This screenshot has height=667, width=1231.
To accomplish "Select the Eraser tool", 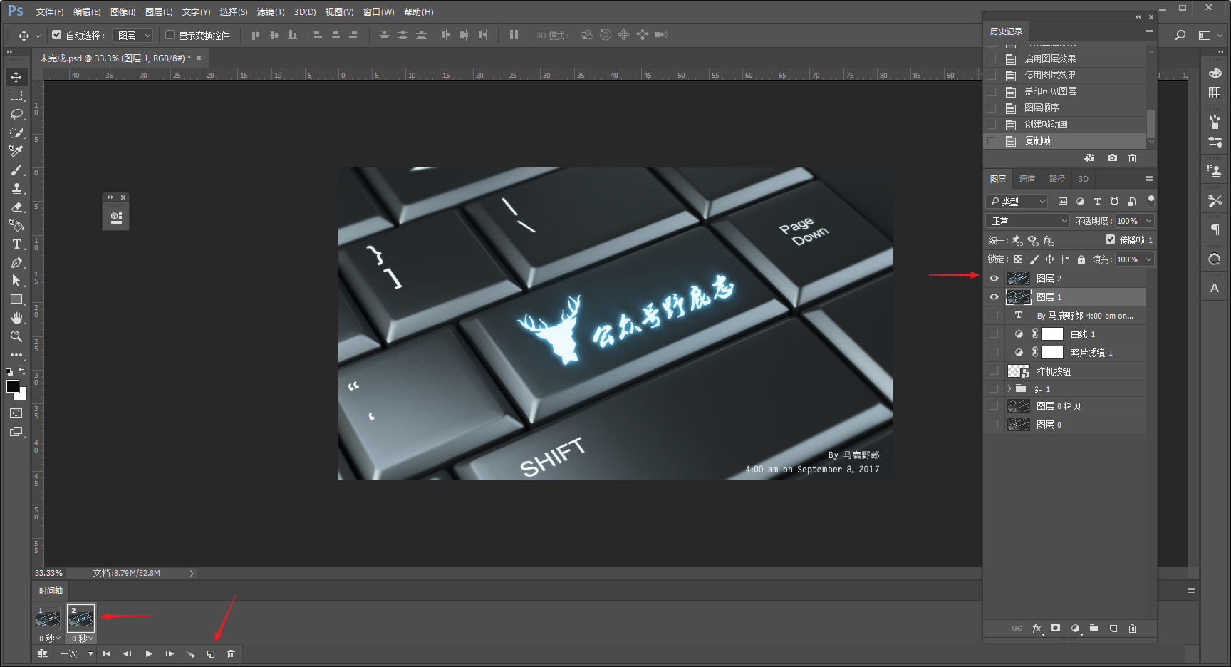I will 16,207.
